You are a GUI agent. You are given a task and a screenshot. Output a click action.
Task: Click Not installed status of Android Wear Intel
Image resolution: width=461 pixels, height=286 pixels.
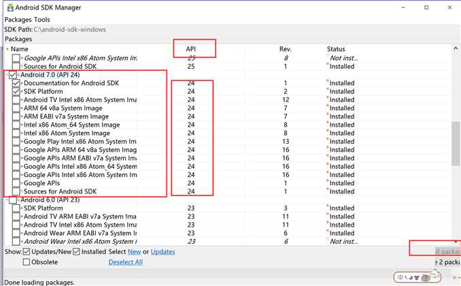pyautogui.click(x=343, y=242)
